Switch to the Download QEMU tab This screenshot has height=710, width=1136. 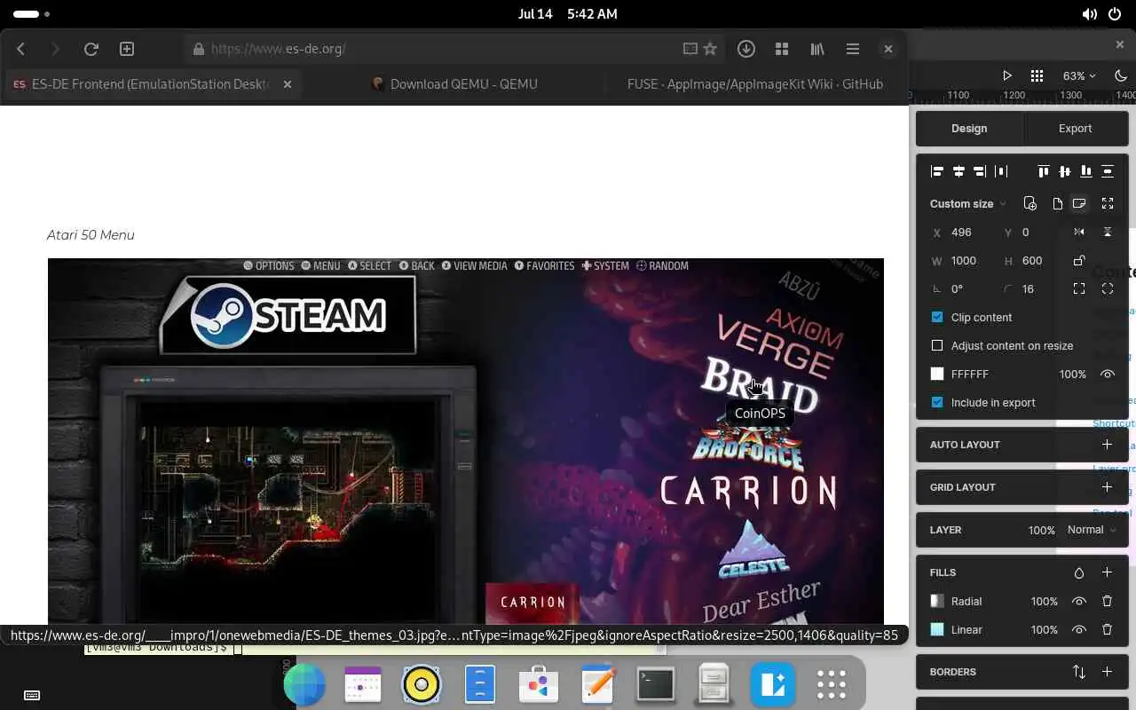click(x=454, y=84)
